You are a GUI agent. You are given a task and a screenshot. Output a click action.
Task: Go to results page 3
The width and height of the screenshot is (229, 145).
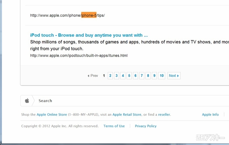pyautogui.click(x=116, y=76)
